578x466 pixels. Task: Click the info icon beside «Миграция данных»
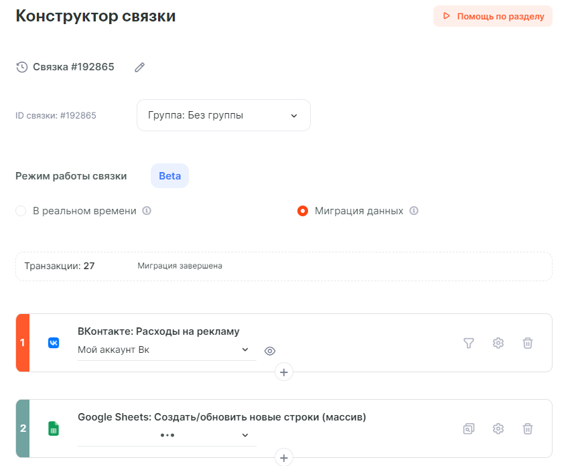pos(414,211)
